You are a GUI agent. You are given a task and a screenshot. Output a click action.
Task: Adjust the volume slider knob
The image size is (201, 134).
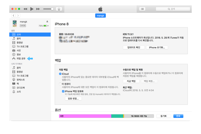click(x=52, y=9)
